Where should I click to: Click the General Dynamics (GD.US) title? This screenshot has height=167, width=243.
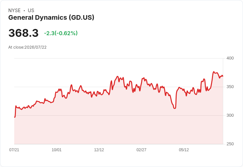pos(51,18)
